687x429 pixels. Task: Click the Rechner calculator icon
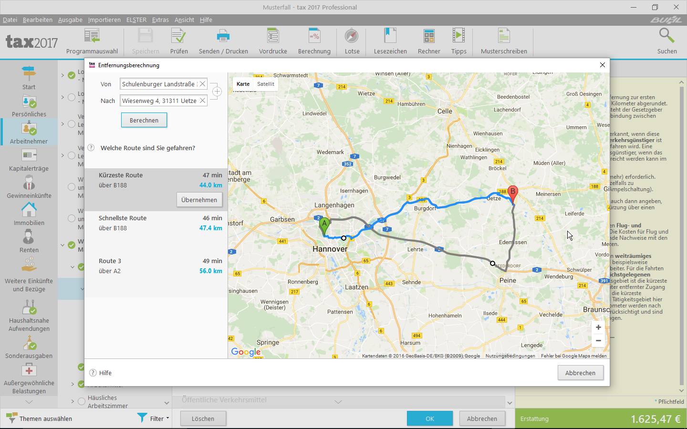pos(428,41)
